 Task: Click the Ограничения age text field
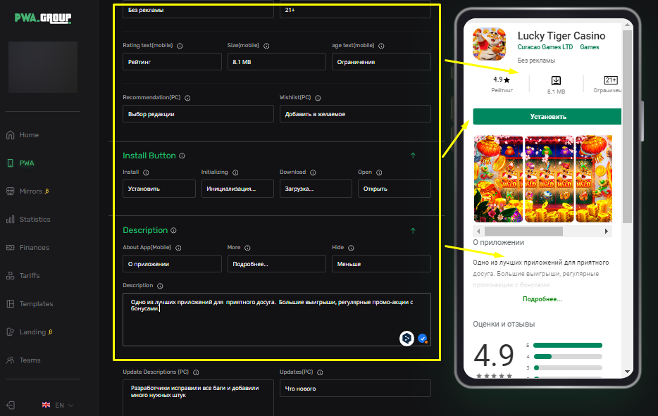[x=381, y=62]
